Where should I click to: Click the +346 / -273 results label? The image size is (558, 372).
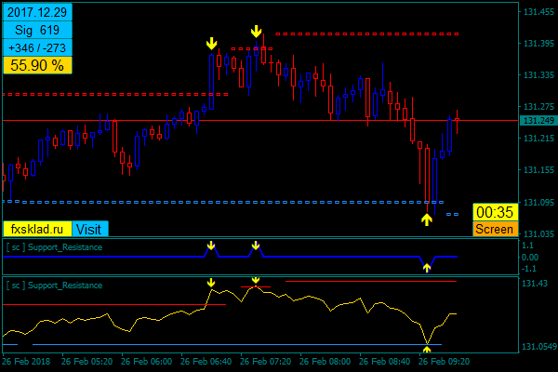coord(35,47)
